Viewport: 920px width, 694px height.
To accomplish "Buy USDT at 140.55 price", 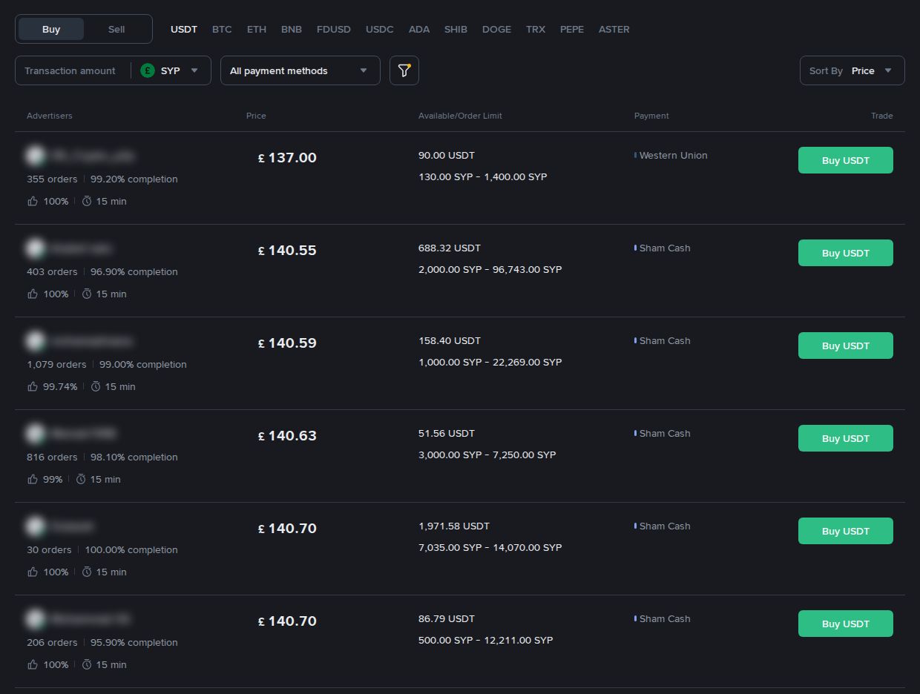I will [x=846, y=253].
